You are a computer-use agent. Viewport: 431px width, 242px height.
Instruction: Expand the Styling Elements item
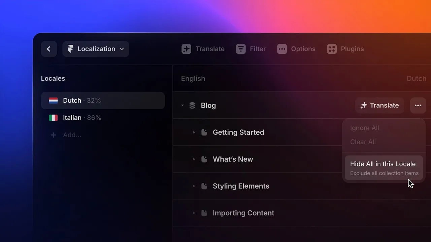tap(194, 186)
